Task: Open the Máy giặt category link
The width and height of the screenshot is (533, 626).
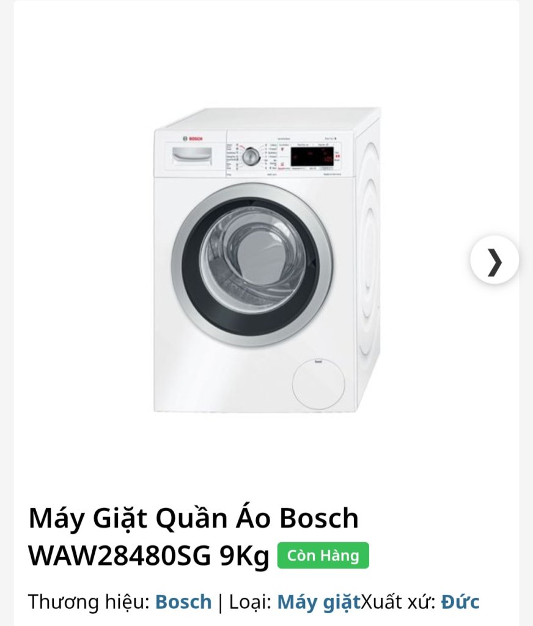Action: (318, 602)
